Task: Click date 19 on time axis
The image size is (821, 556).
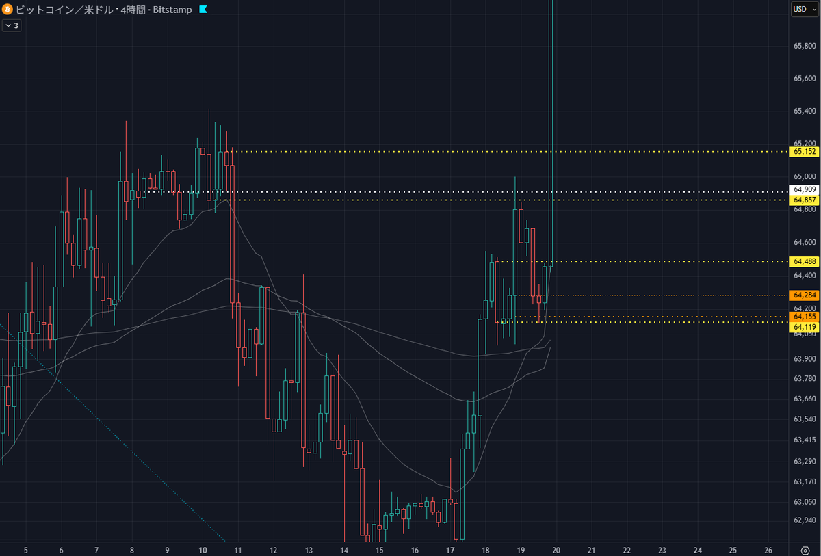Action: coord(521,549)
